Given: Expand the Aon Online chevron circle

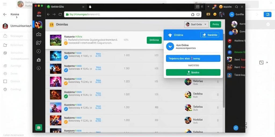Looking at the screenshot, I should tap(170, 47).
